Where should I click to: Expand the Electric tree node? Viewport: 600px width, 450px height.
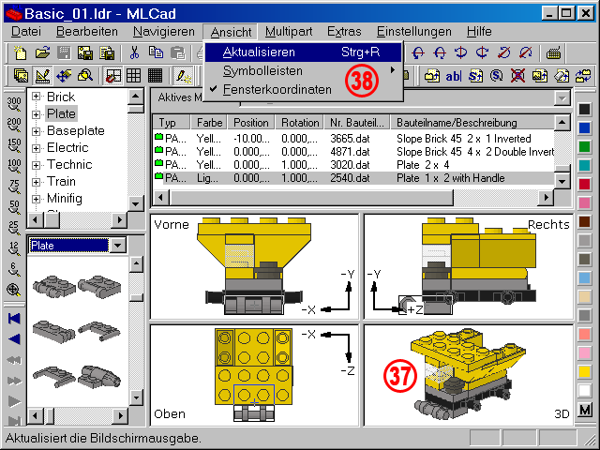click(36, 148)
